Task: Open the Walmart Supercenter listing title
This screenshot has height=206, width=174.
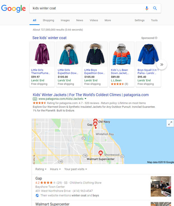Action: point(53,204)
